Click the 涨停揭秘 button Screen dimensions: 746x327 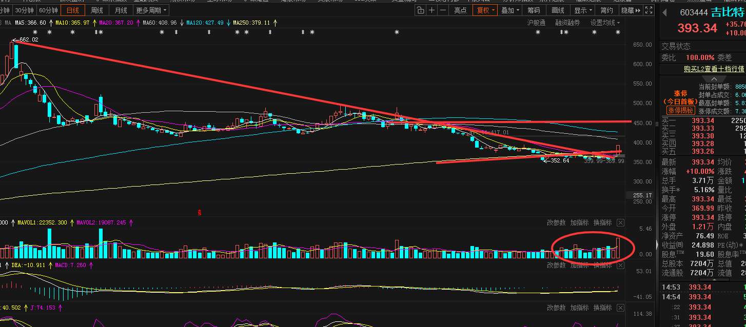click(680, 110)
